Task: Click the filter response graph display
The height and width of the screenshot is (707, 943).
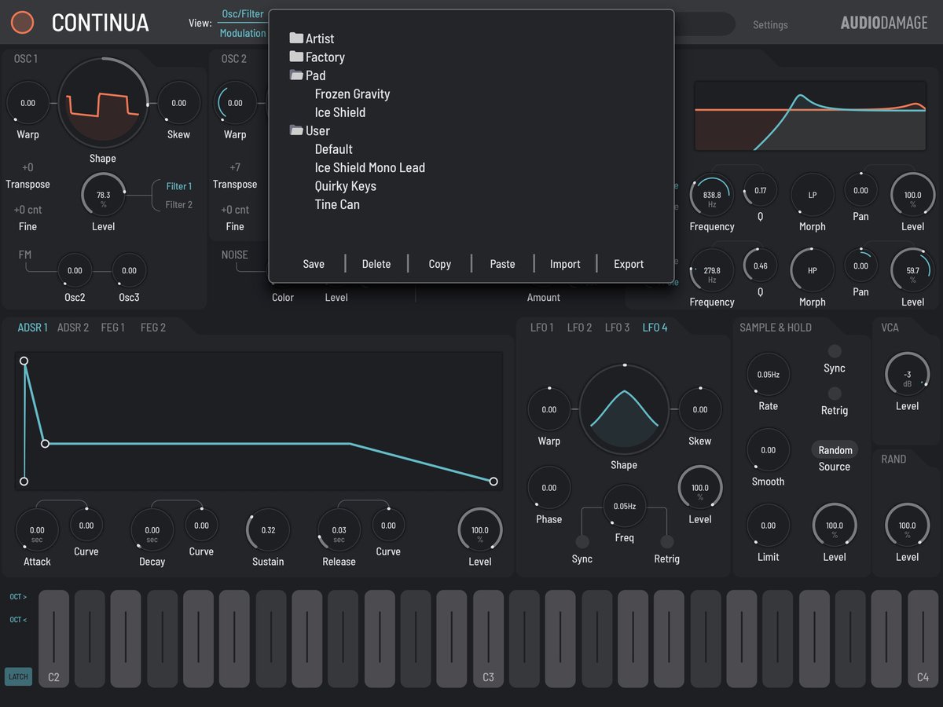Action: (810, 115)
